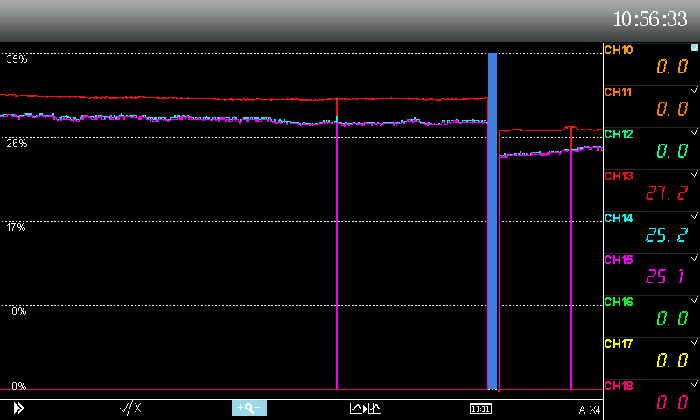700x420 pixels.
Task: Select the CH18 channel label
Action: [x=619, y=386]
